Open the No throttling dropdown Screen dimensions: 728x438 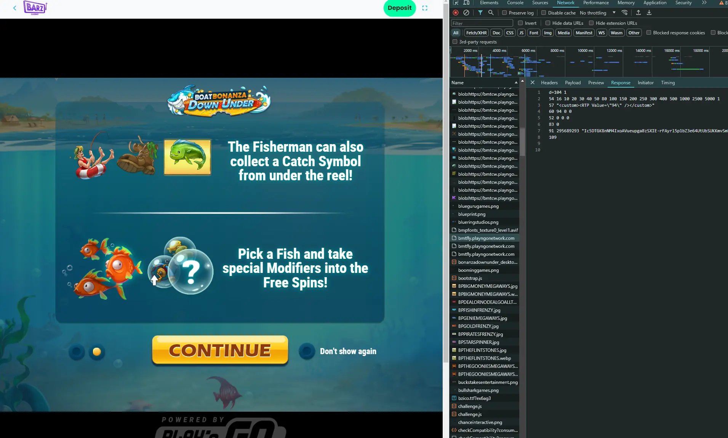pos(598,13)
